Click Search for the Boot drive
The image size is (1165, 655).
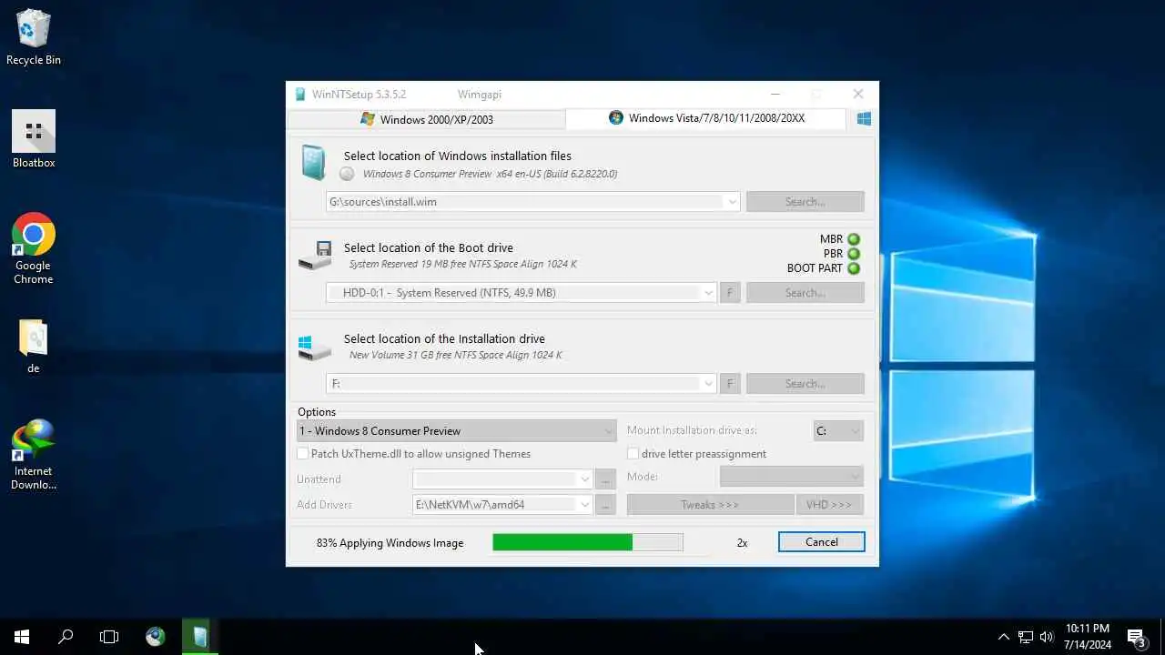pos(805,293)
